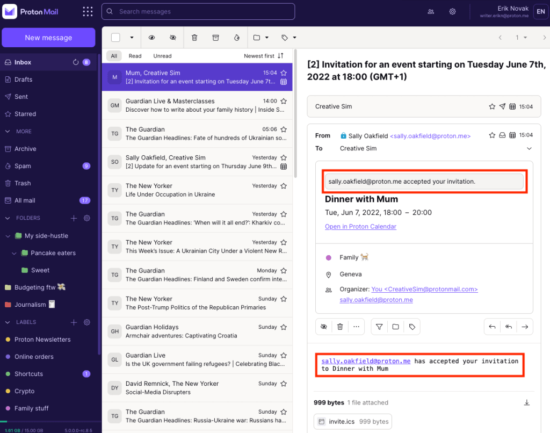This screenshot has height=433, width=550.
Task: Move message with folder icon below event
Action: click(x=396, y=327)
